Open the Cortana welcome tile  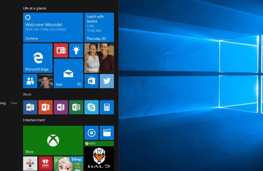pos(53,27)
